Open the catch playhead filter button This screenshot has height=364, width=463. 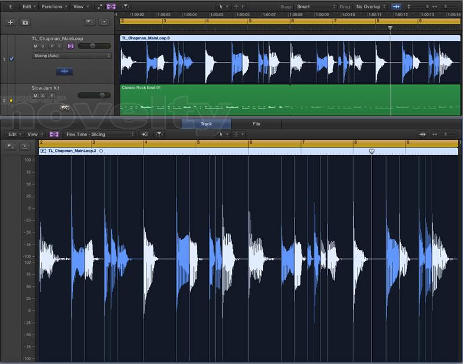click(126, 6)
